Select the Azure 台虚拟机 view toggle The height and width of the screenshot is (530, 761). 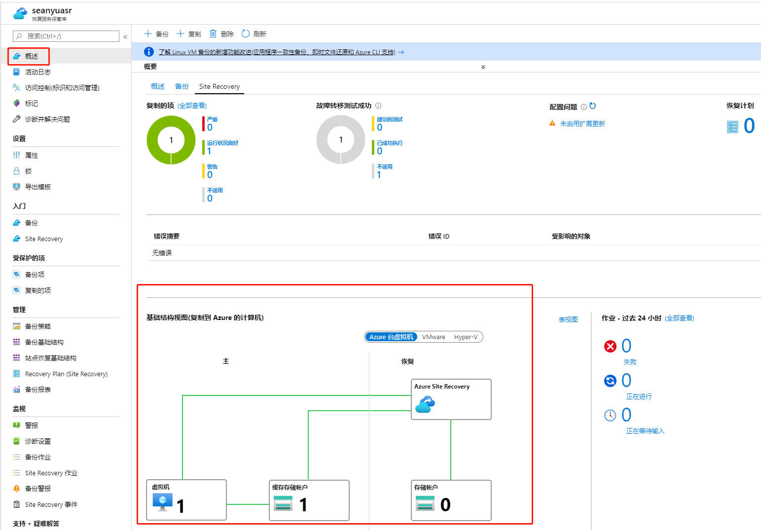coord(392,337)
